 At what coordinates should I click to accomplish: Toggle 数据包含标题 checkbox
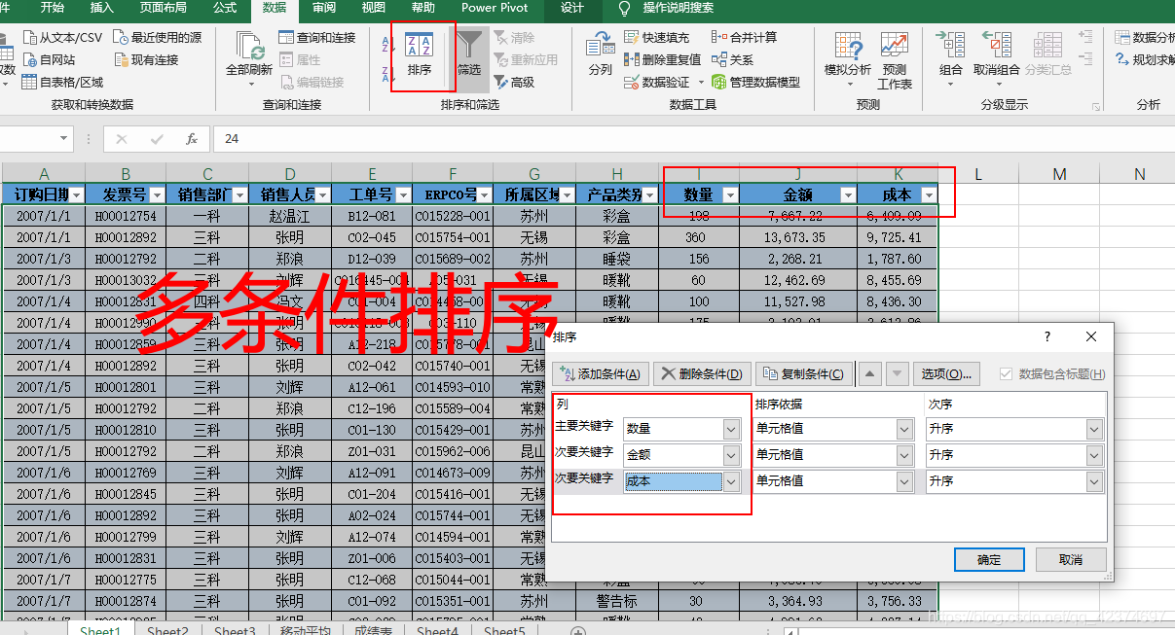(1007, 374)
